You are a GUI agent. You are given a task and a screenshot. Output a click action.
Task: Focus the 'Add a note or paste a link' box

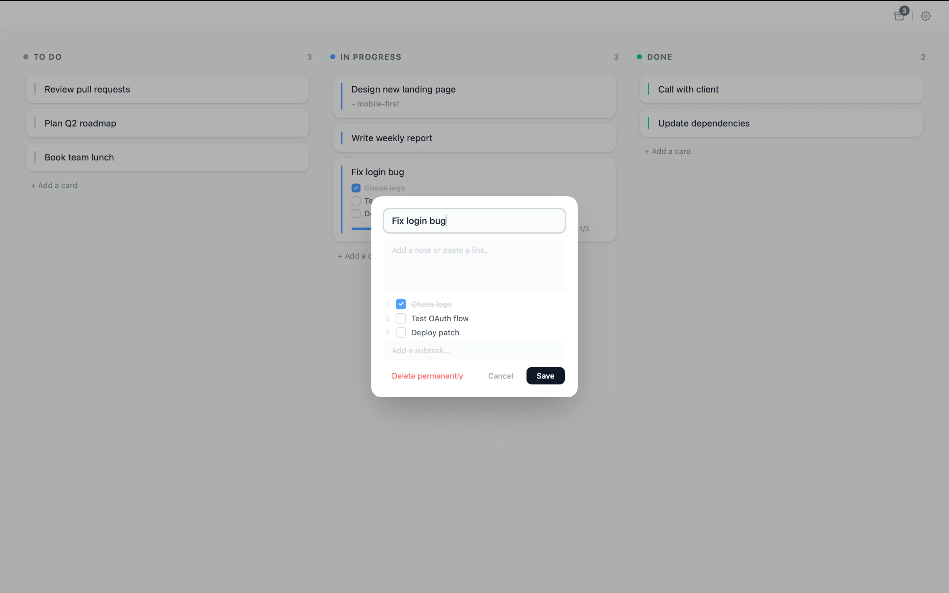474,266
